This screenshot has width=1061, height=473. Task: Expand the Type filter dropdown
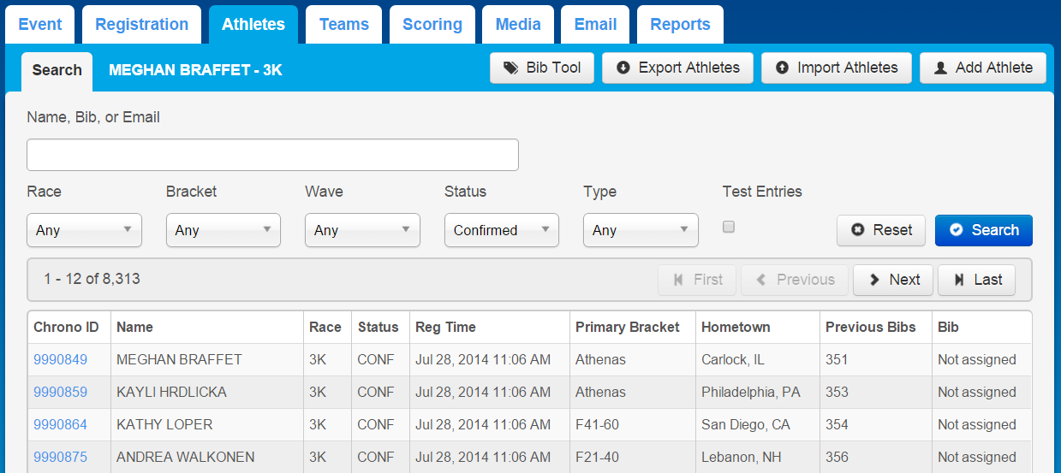[x=641, y=230]
